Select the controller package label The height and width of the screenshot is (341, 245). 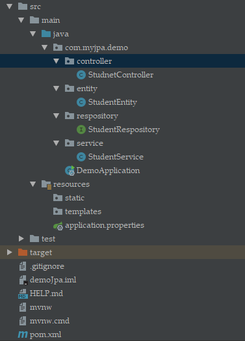[x=94, y=61]
